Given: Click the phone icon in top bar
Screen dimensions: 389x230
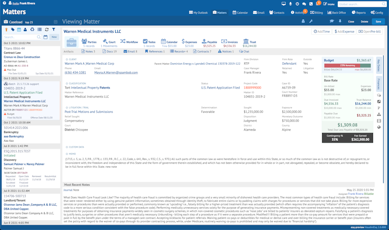Looking at the screenshot, I should [311, 4].
